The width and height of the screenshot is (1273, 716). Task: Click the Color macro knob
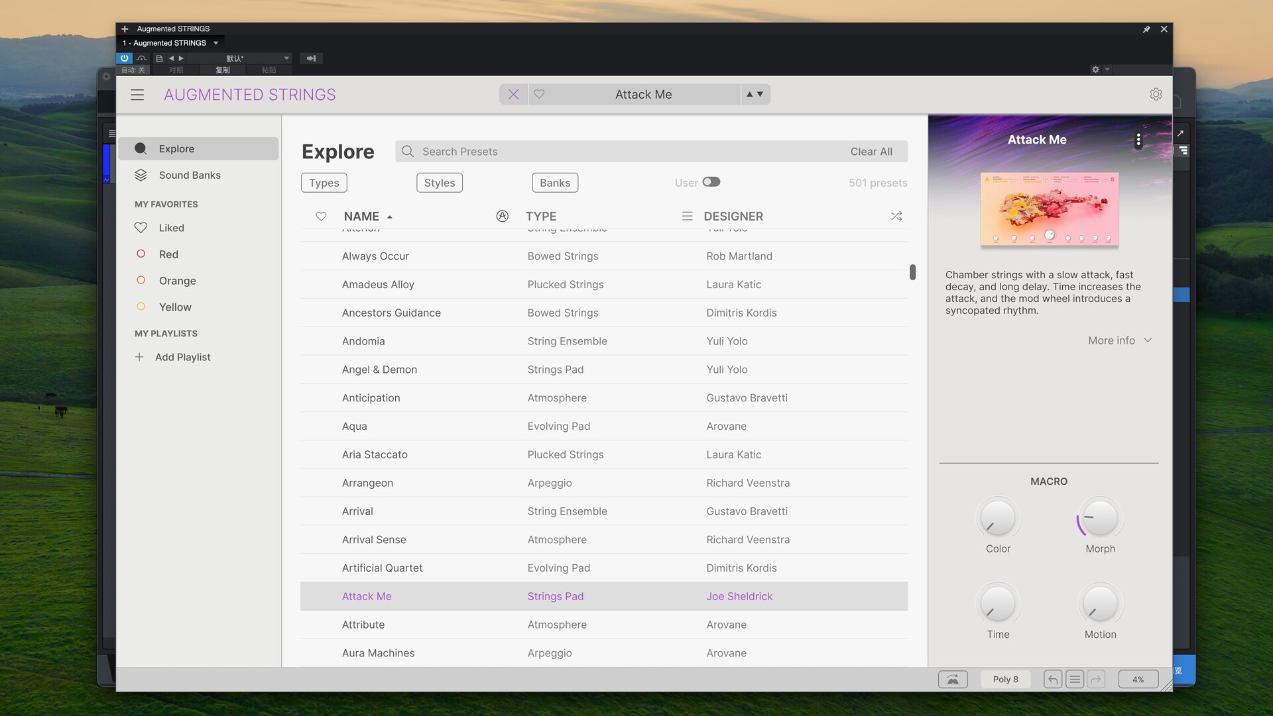tap(998, 518)
